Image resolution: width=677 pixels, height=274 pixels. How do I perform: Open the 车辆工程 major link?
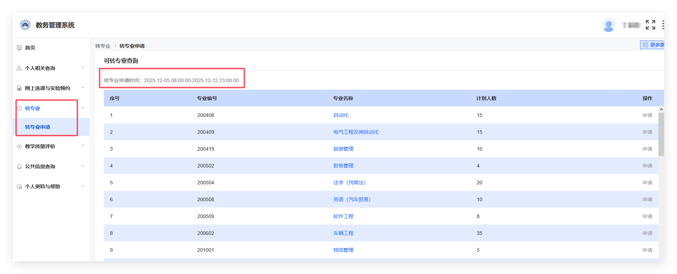[343, 233]
